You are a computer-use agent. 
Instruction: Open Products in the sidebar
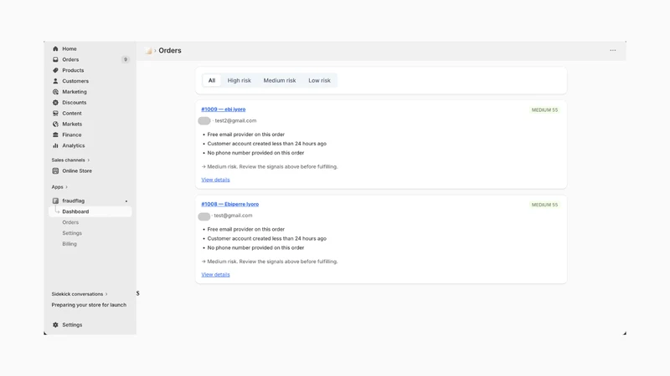pos(73,70)
